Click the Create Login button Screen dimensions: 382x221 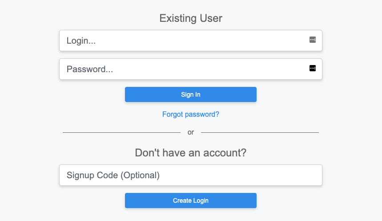tap(191, 201)
